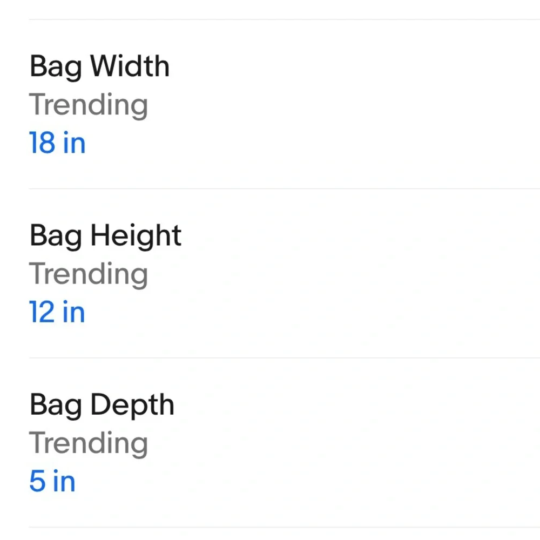
Task: Click Trending under Bag Depth
Action: 89,443
